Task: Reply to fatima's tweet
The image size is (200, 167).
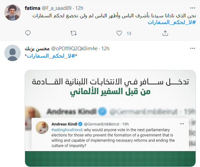Action: click(x=28, y=33)
